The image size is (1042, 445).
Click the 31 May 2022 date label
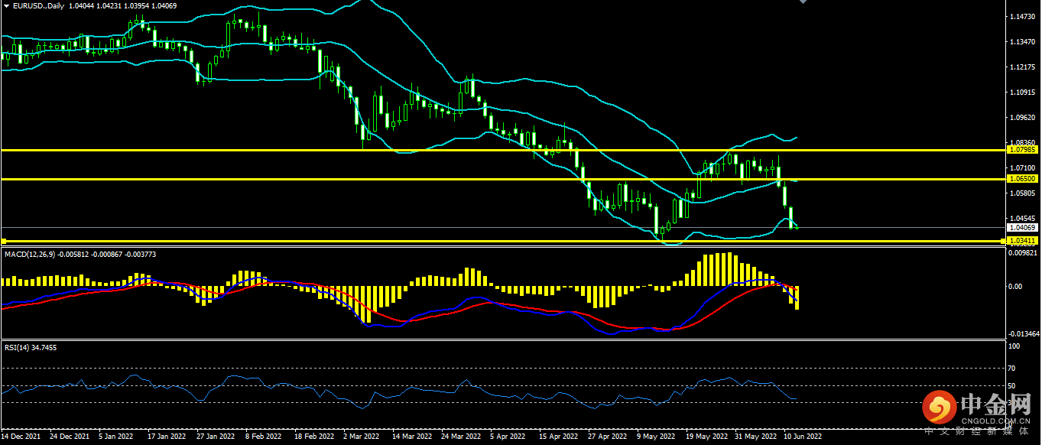755,437
